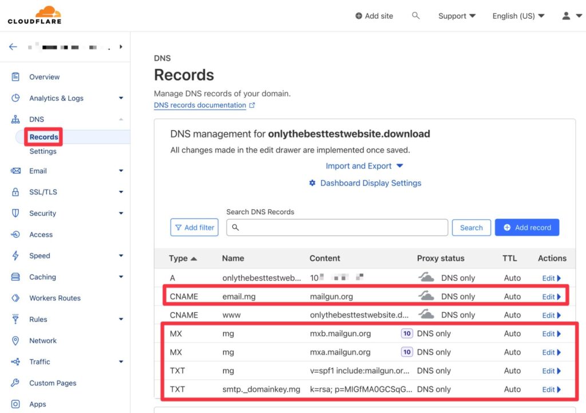Open the Support dropdown menu
The image size is (586, 413).
(x=457, y=16)
